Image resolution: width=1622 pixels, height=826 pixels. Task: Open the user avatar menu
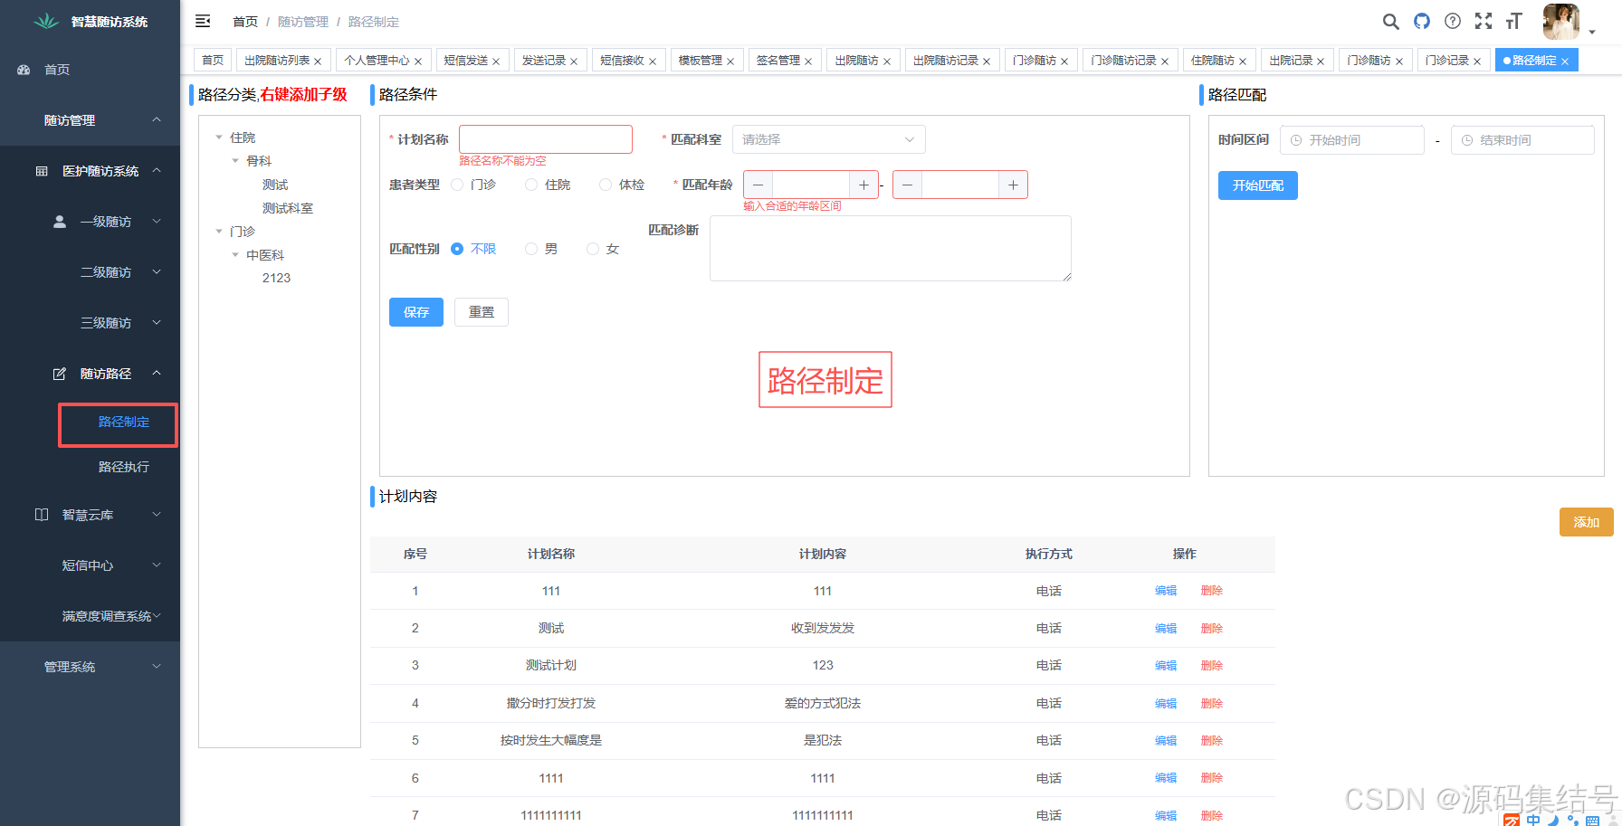click(x=1561, y=22)
